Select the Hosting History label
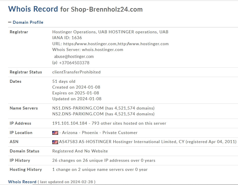Screen dimensions: 238x185 click(x=26, y=170)
